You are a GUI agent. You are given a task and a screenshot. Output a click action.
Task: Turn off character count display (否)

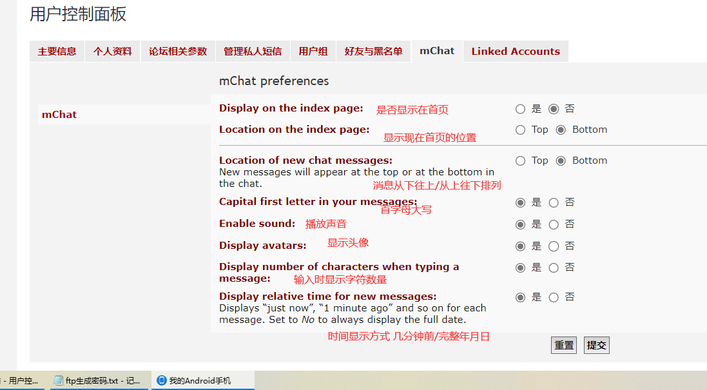click(x=554, y=268)
